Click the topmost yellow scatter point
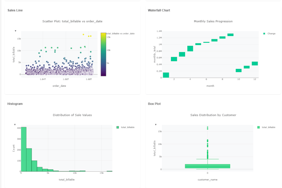The width and height of the screenshot is (282, 188). 83,35
